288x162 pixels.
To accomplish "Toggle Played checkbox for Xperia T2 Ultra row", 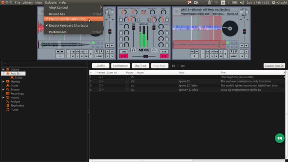I will point(127,90).
